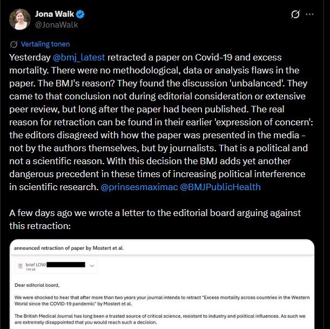Open the @prinsesmaximac mention
330x329 pixels.
139,187
